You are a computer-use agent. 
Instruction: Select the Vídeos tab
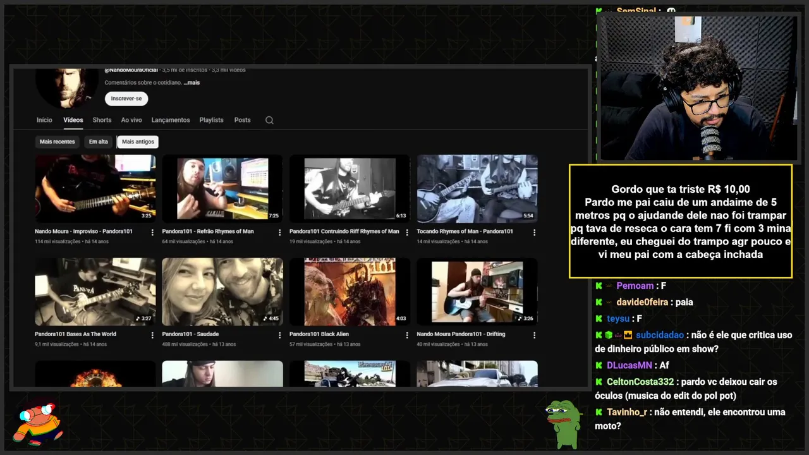pyautogui.click(x=73, y=120)
